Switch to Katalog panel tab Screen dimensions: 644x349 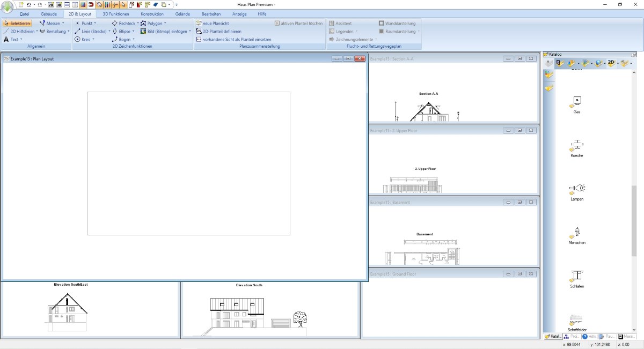tap(552, 337)
